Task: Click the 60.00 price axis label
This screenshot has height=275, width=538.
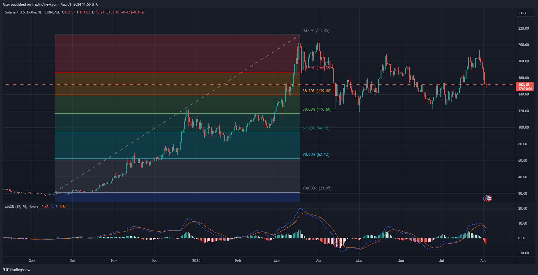Action: [523, 160]
